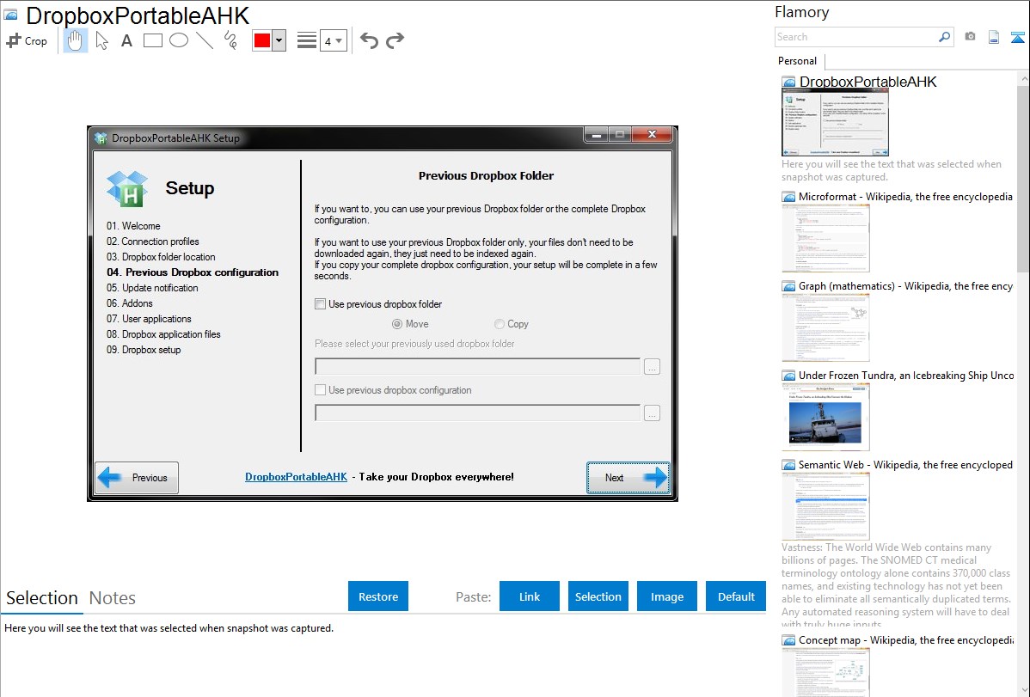Click step 01. Welcome
Screen dimensions: 1030x697
pos(133,226)
